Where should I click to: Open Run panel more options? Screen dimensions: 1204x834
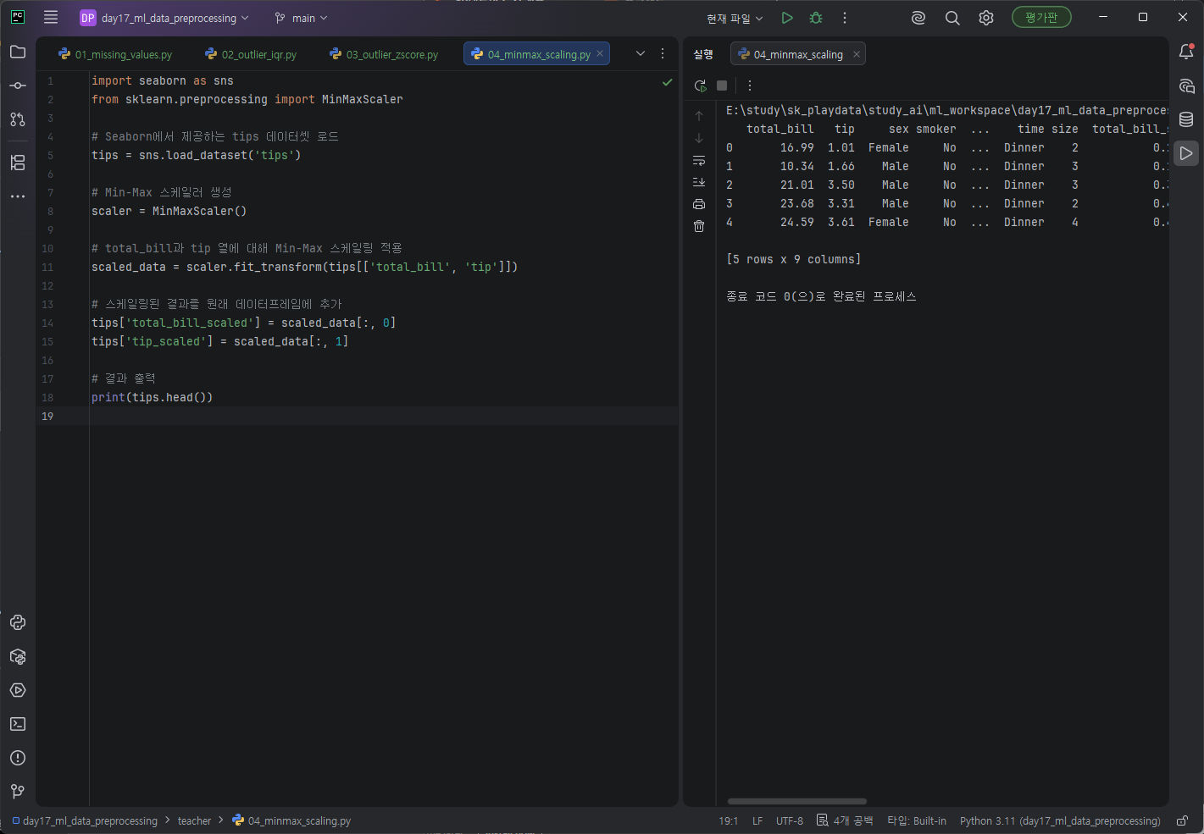click(750, 86)
